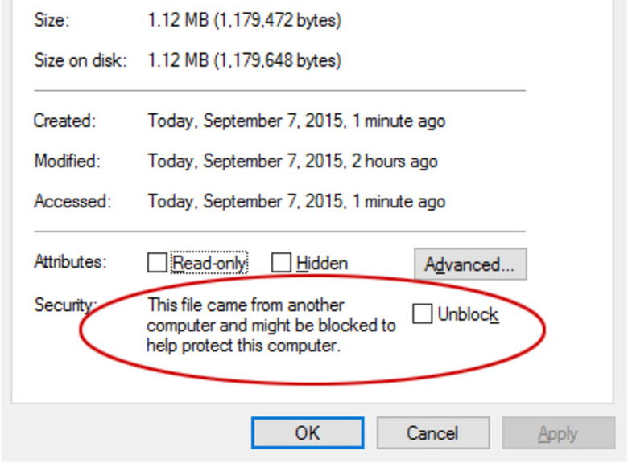Click the 'Modified:' label
Viewport: 628px width, 463px height.
pyautogui.click(x=68, y=161)
